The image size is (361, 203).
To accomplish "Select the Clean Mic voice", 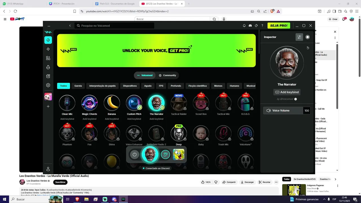I will tap(67, 103).
